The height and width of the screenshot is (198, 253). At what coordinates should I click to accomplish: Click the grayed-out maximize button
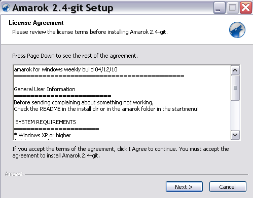[232, 8]
